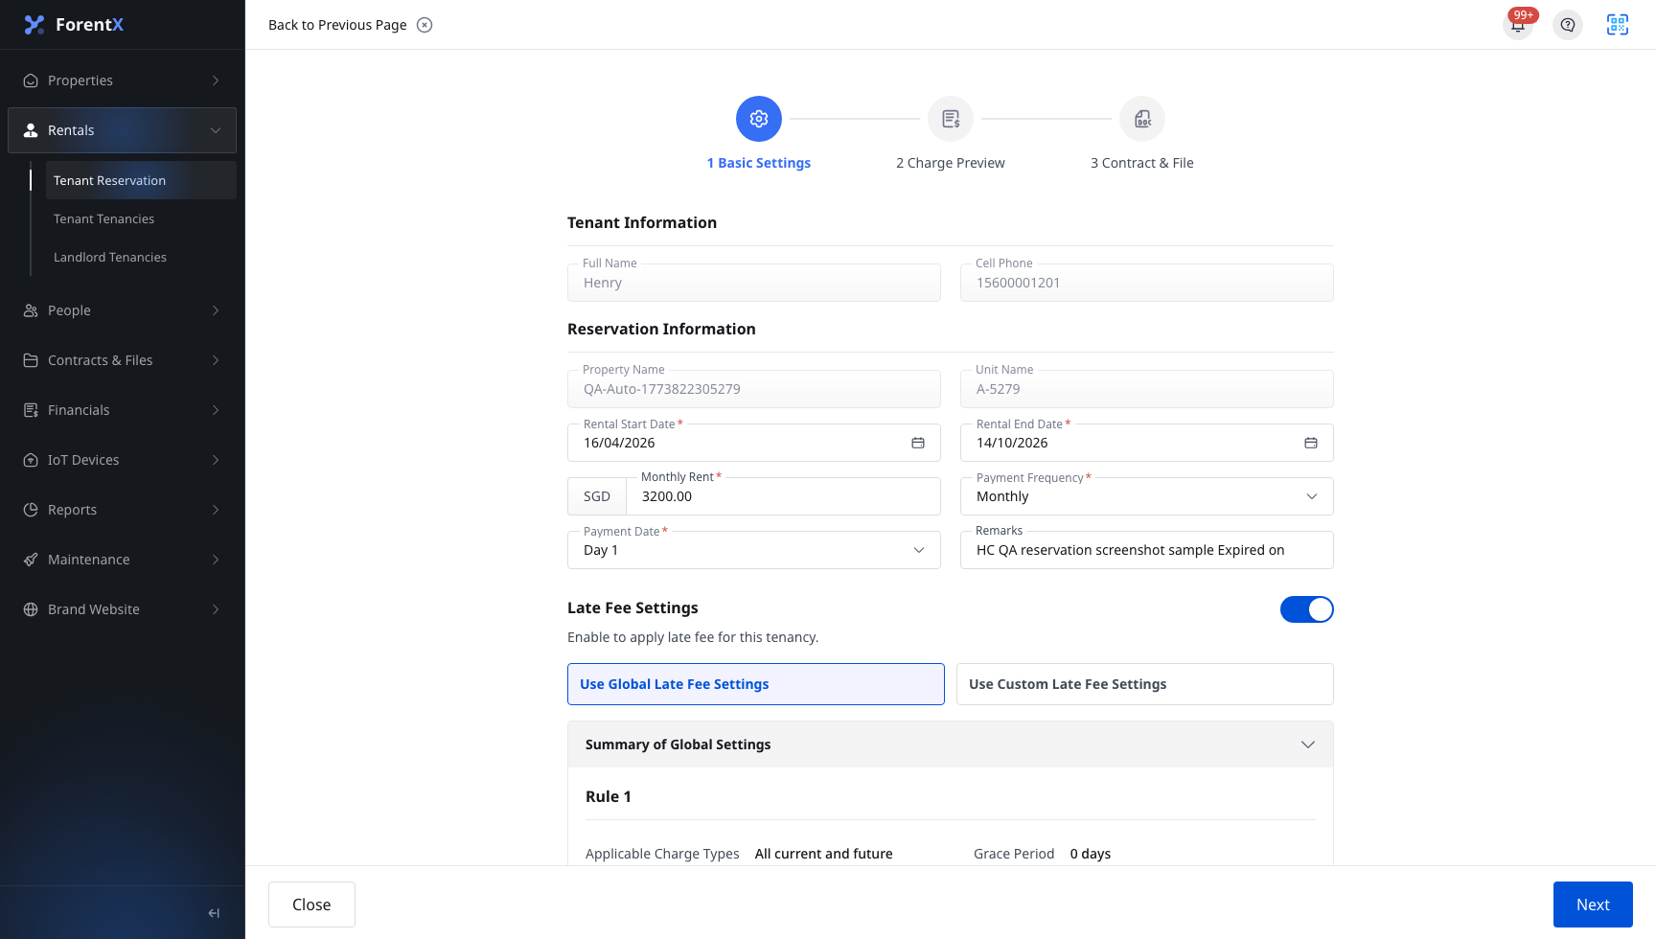The width and height of the screenshot is (1656, 939).
Task: Collapse the sidebar with arrow icon
Action: point(214,913)
